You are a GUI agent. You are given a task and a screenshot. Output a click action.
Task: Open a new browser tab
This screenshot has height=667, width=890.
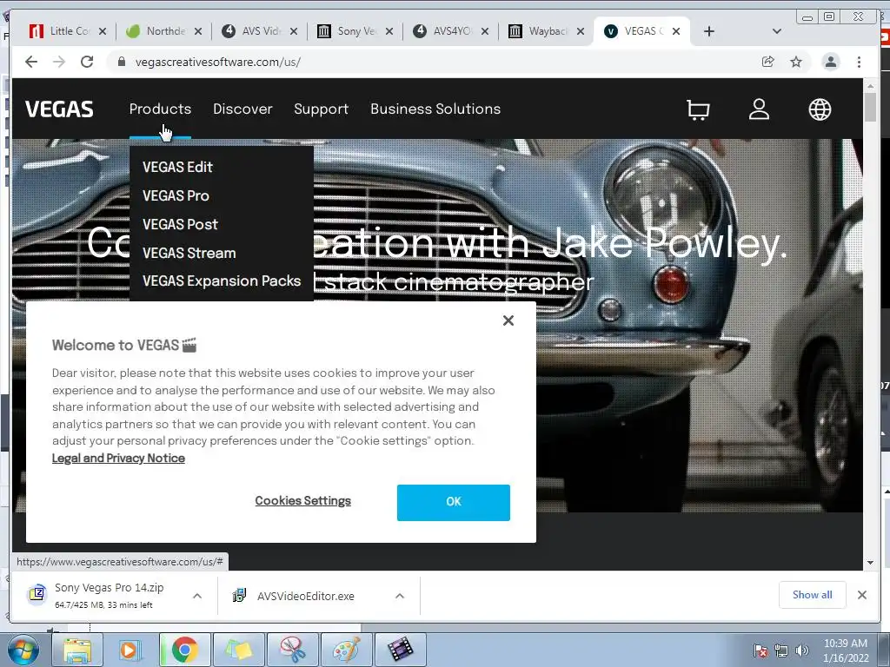click(709, 31)
